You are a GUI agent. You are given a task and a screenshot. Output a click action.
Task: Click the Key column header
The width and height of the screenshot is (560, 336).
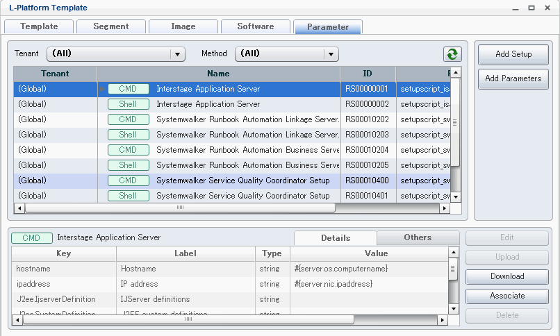[x=63, y=253]
